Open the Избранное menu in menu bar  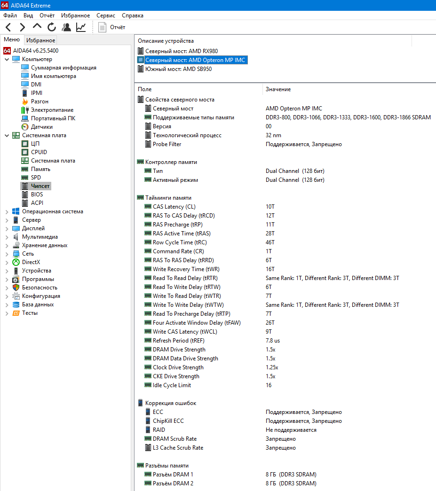click(76, 16)
